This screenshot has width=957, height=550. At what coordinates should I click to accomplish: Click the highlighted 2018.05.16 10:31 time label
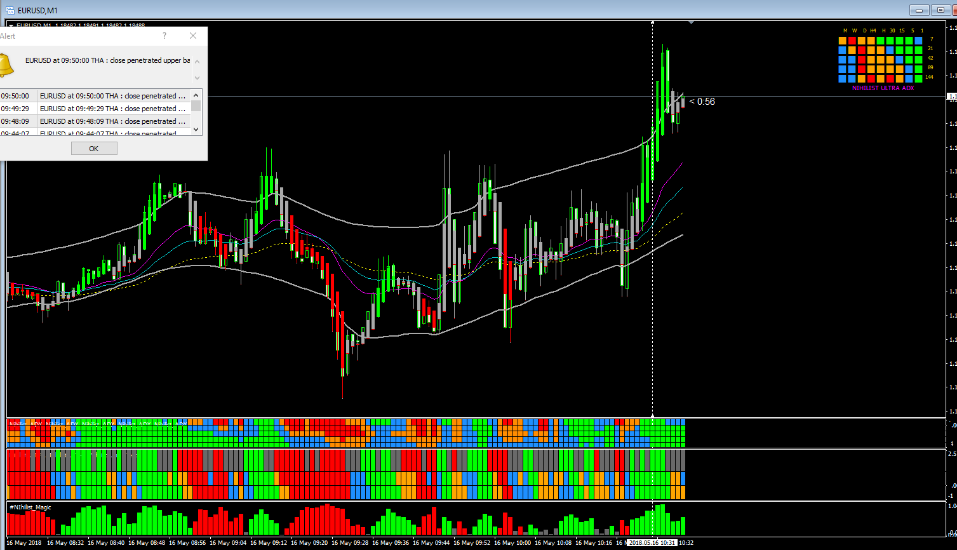(x=652, y=543)
